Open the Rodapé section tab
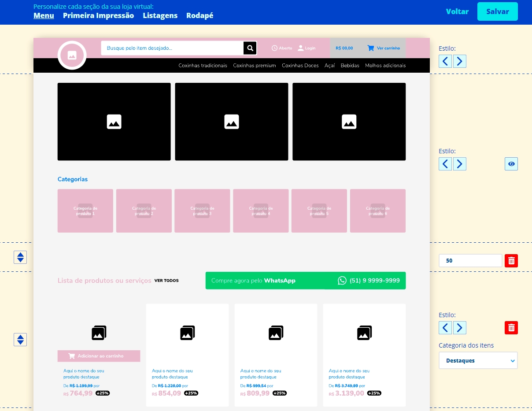The width and height of the screenshot is (532, 411). pyautogui.click(x=199, y=15)
